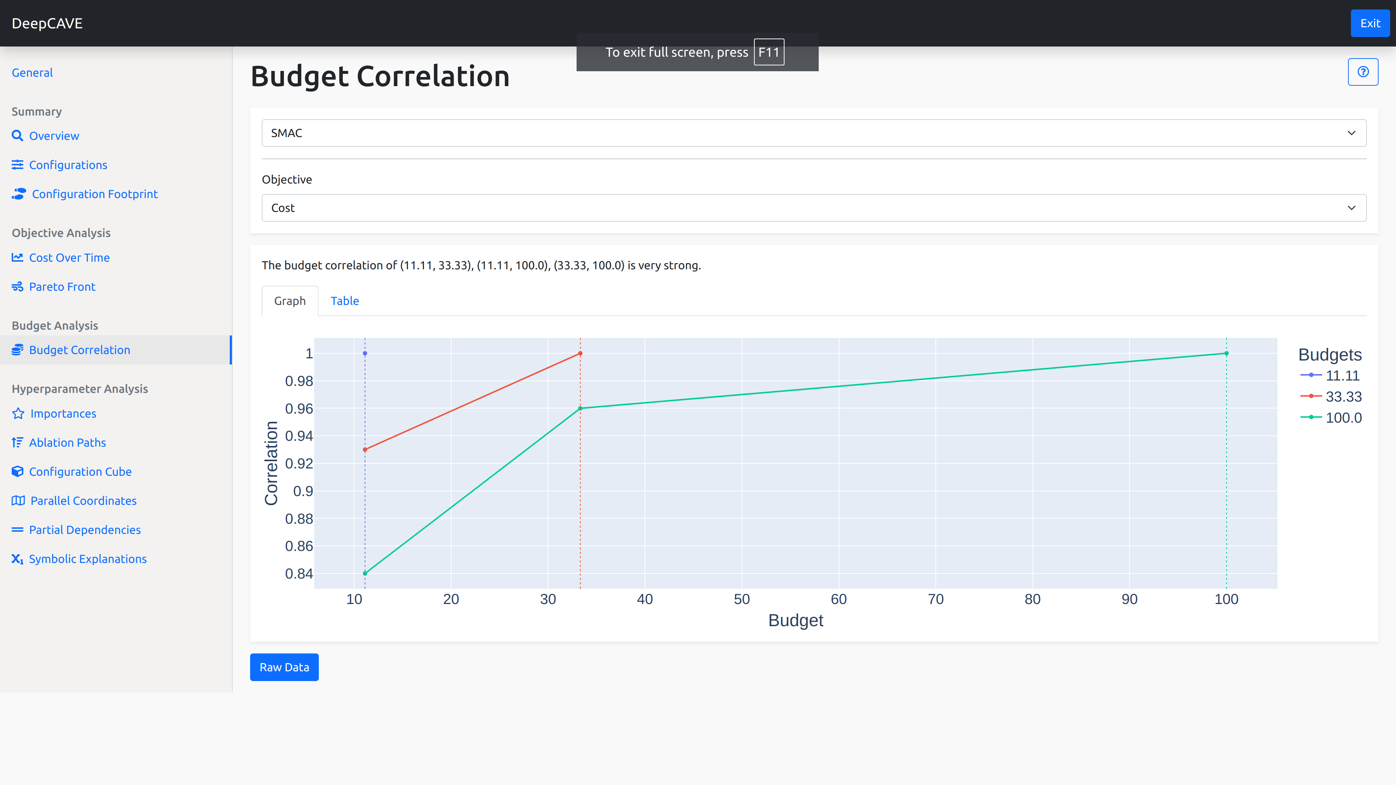This screenshot has width=1396, height=785.
Task: Open the Ablation Paths page
Action: coord(68,443)
